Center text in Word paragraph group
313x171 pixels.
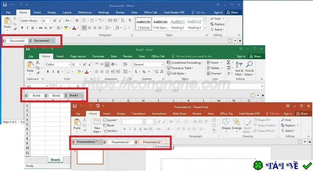pyautogui.click(x=89, y=28)
